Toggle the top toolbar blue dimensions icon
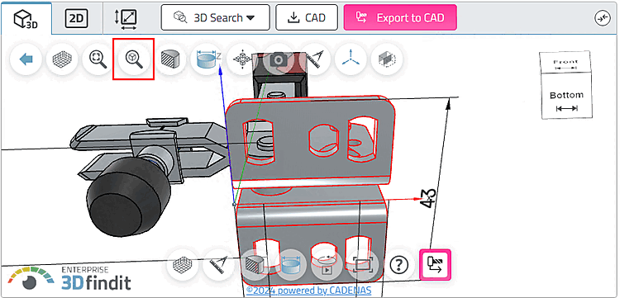 [x=207, y=59]
